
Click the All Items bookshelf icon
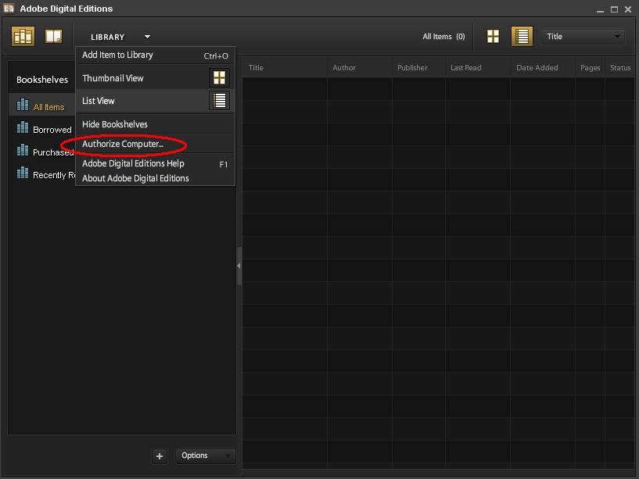pyautogui.click(x=23, y=105)
